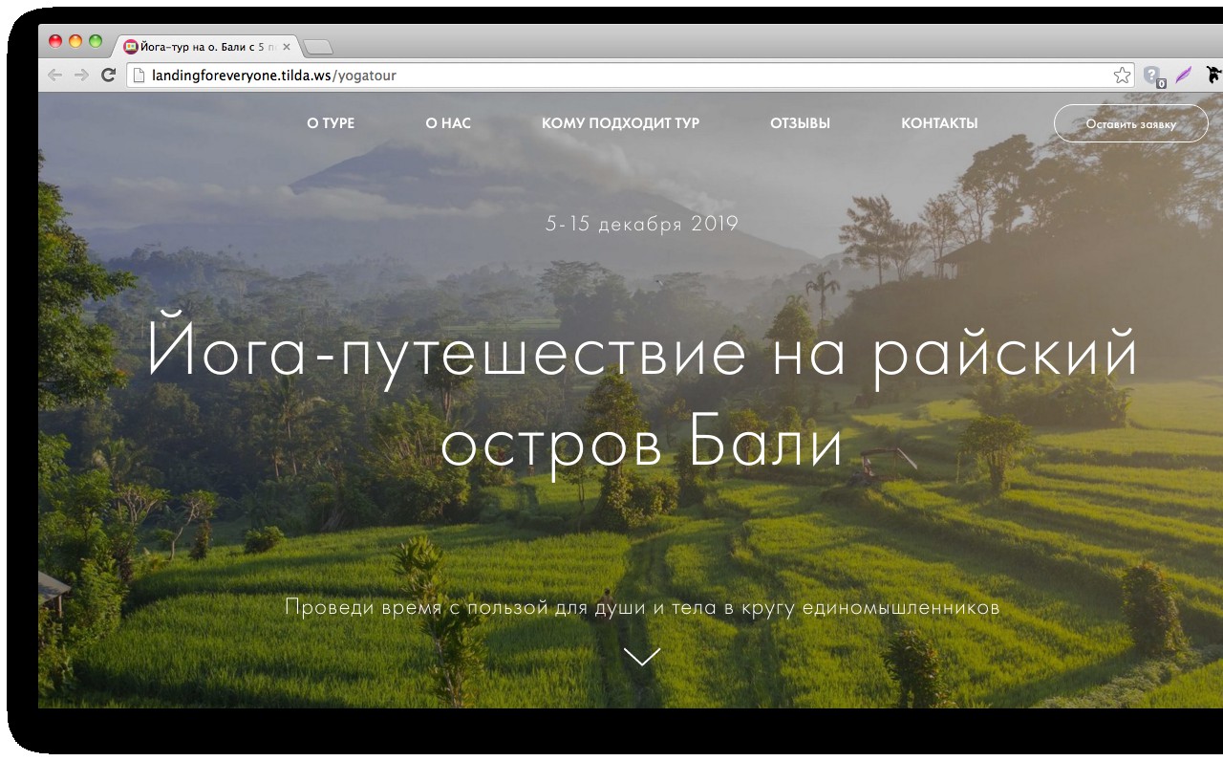The image size is (1223, 761).
Task: Select the Йога-тур на о. Бали tab
Action: point(208,46)
